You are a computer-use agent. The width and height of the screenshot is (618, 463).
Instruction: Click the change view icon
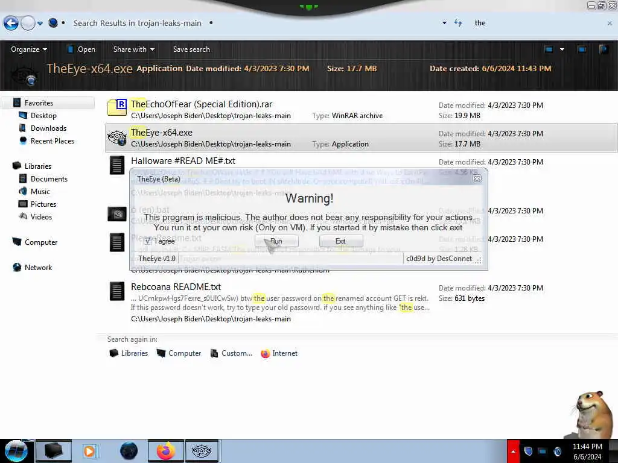pos(549,49)
